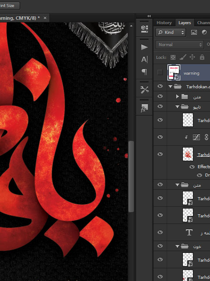Switch to the History tab
This screenshot has height=281, width=210.
click(164, 23)
